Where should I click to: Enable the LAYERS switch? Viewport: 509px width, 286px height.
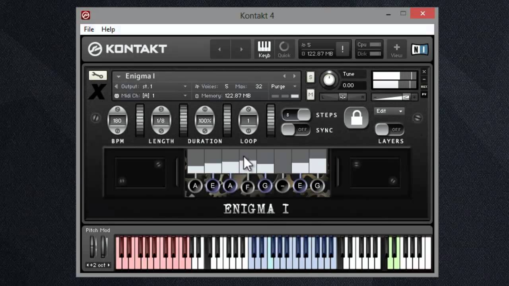click(390, 129)
